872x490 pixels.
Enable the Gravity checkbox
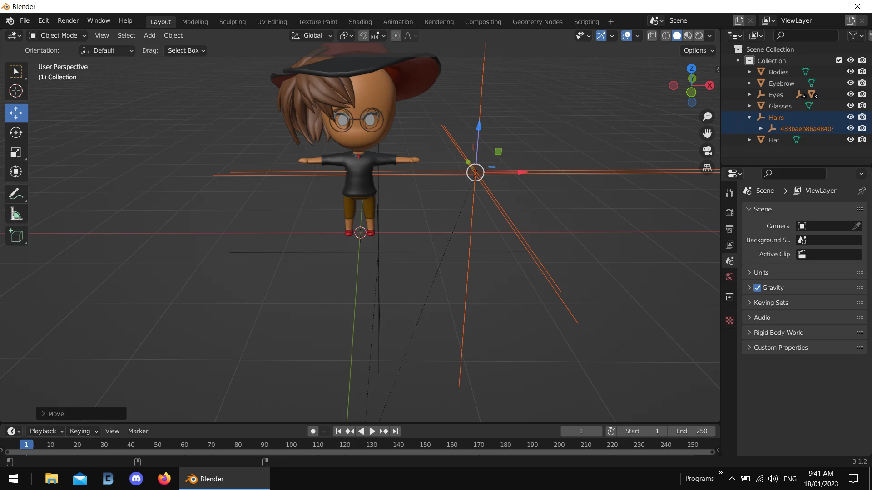[x=757, y=288]
